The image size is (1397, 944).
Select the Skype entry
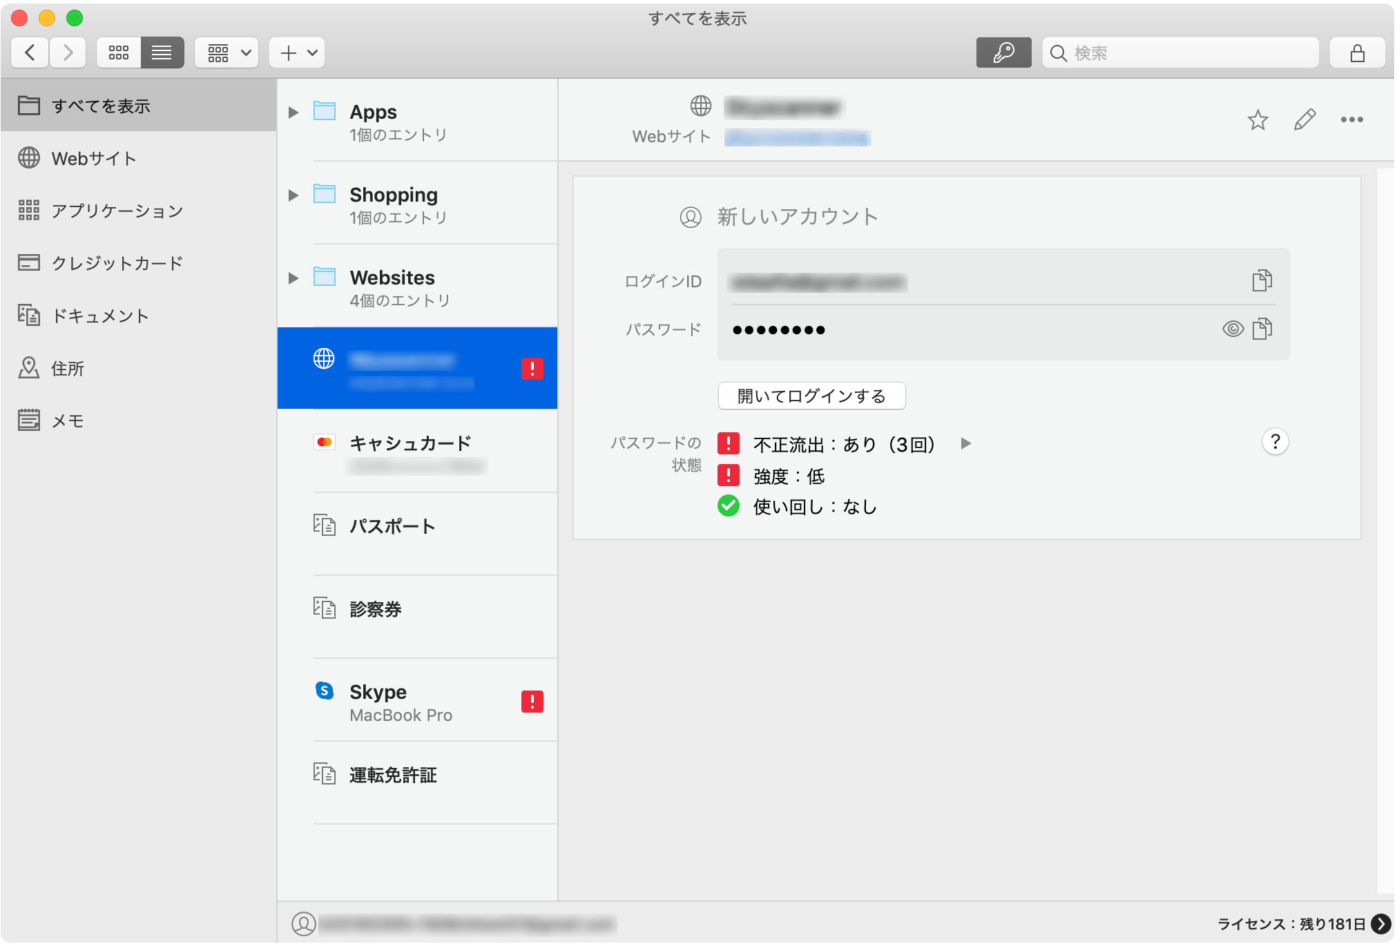418,700
